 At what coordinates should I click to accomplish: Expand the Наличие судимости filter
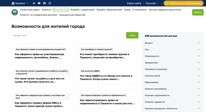[172, 102]
